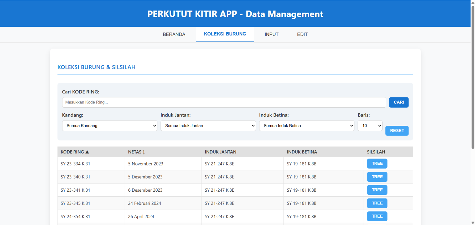Expand the Induk Jantan dropdown
The height and width of the screenshot is (225, 475).
coord(208,126)
